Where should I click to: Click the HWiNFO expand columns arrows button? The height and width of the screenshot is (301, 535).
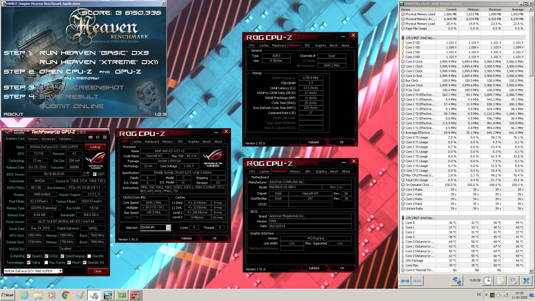click(x=405, y=281)
